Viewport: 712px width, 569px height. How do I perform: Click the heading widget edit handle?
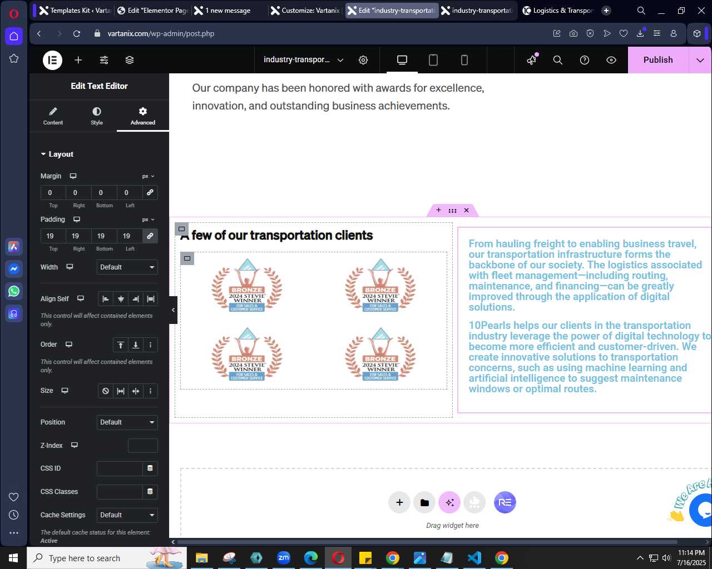coord(181,229)
